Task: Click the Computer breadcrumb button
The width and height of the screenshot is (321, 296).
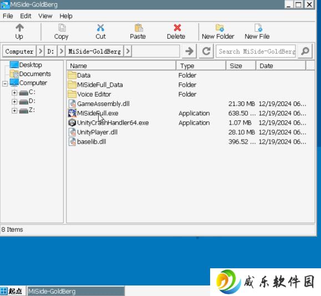Action: click(19, 51)
